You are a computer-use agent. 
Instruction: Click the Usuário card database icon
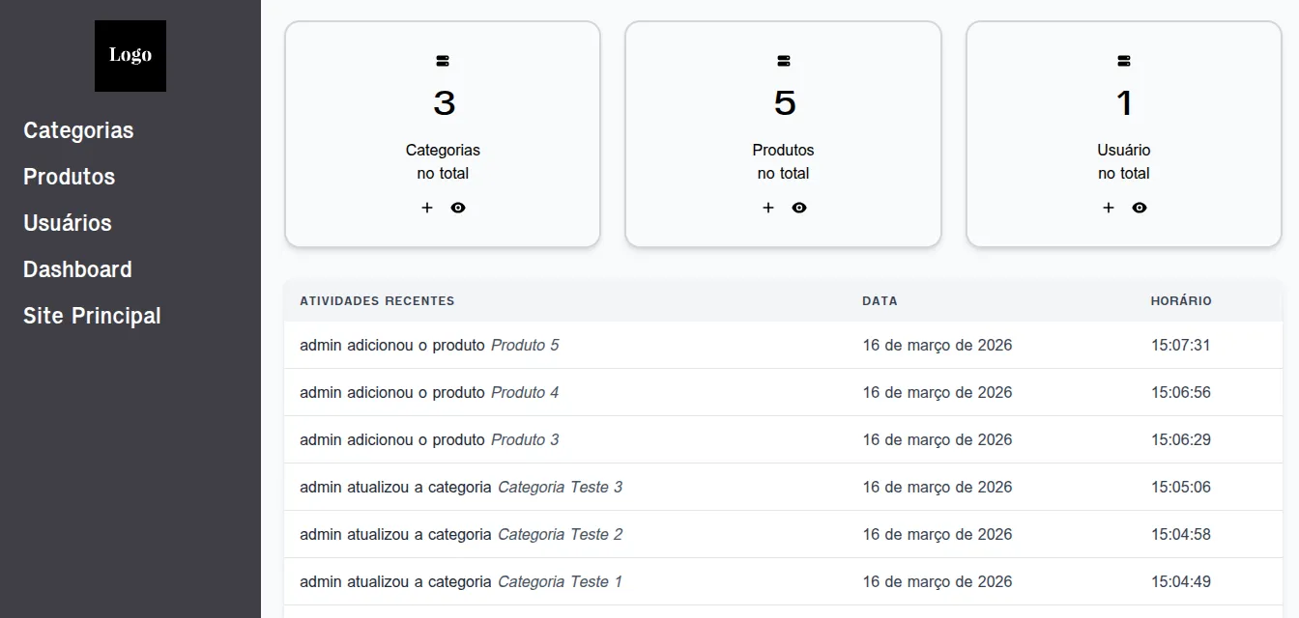[x=1123, y=60]
